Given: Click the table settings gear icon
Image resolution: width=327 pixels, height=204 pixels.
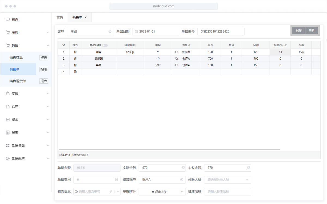Looking at the screenshot, I should [x=64, y=45].
